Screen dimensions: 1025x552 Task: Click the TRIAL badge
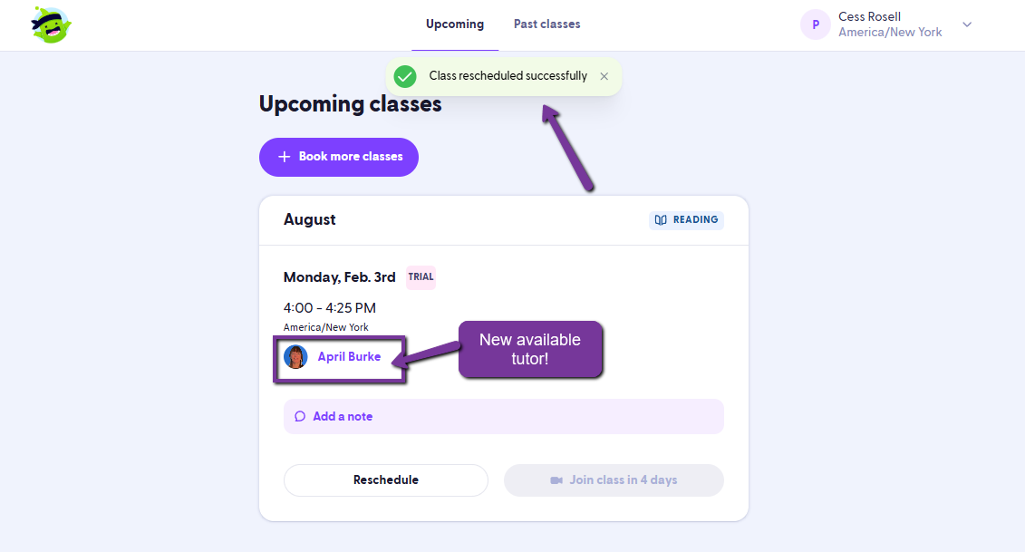(421, 277)
